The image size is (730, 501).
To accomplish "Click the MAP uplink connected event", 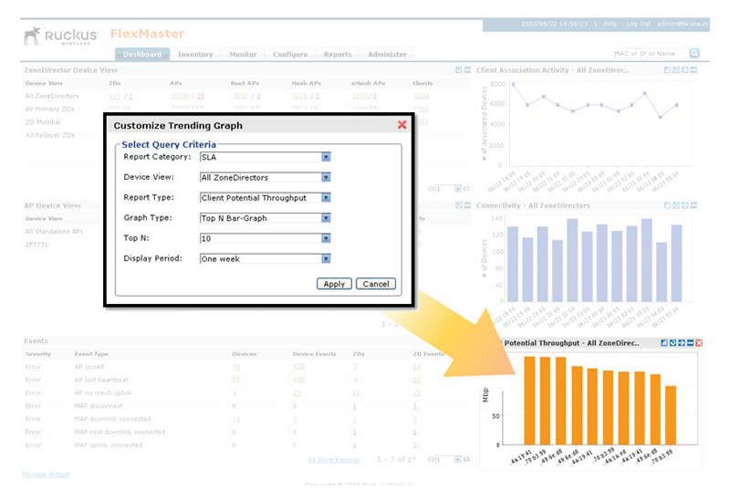I will click(x=108, y=445).
